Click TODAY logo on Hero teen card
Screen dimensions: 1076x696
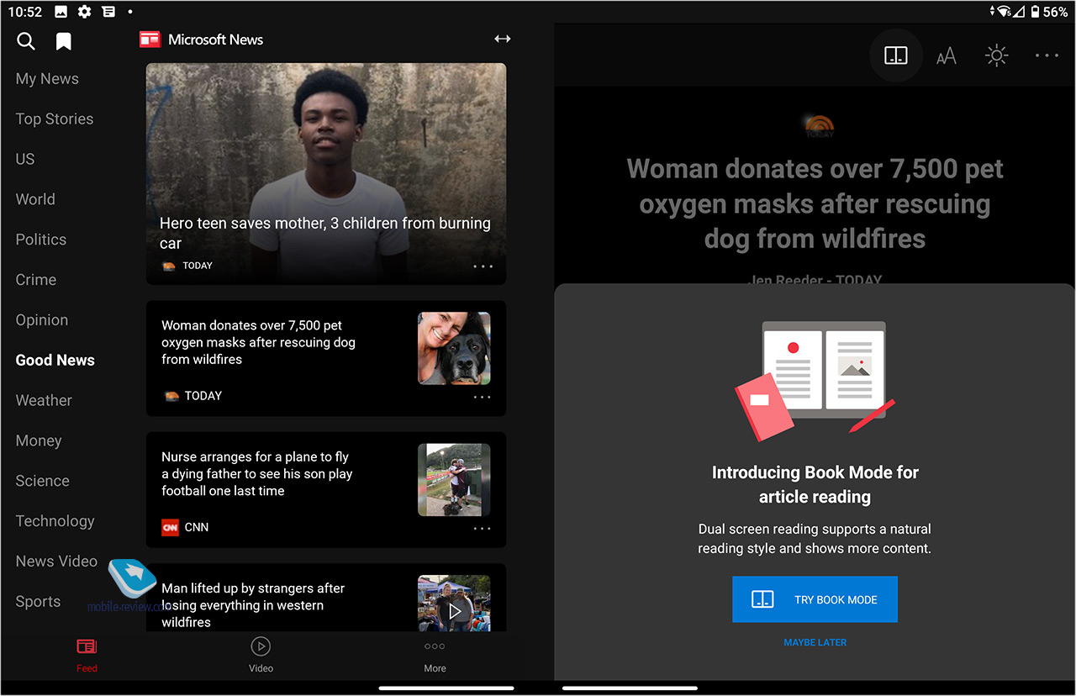point(169,266)
